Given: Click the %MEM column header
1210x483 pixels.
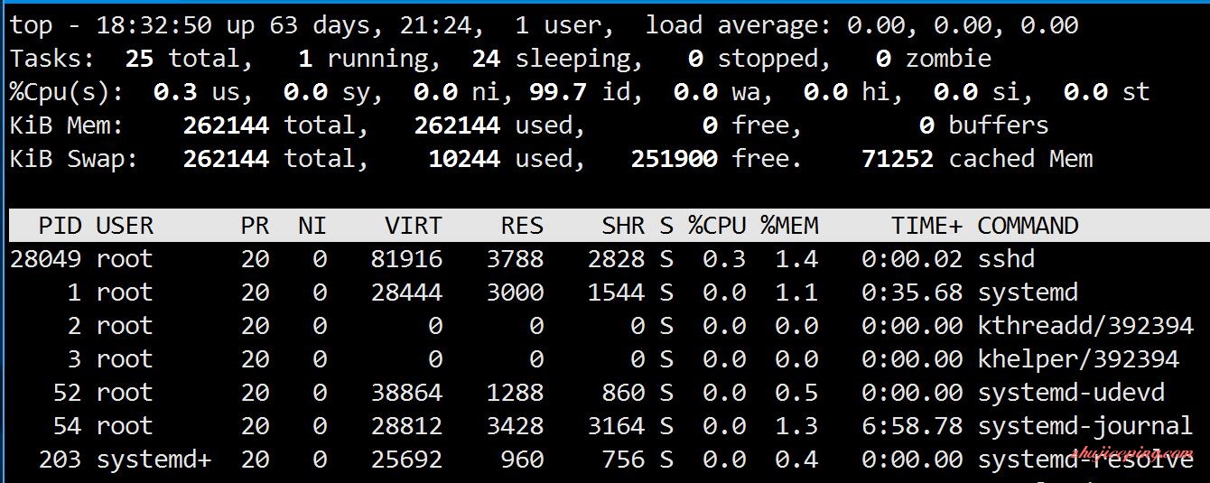Looking at the screenshot, I should coord(789,226).
